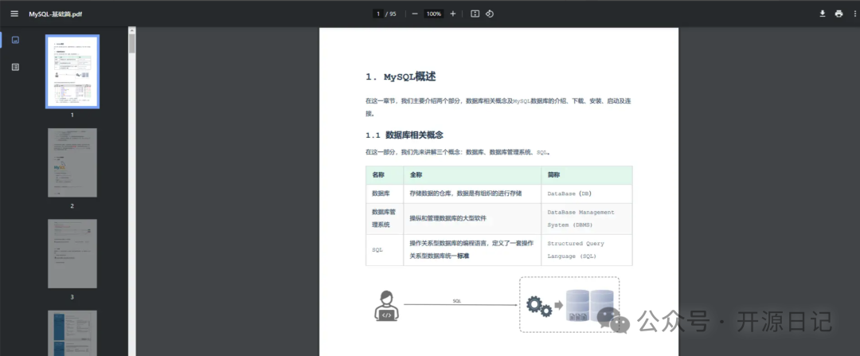This screenshot has width=860, height=356.
Task: Print the PDF document
Action: 838,14
